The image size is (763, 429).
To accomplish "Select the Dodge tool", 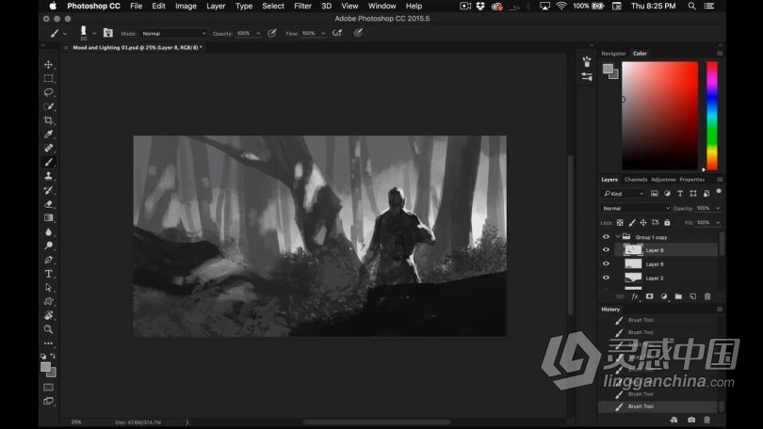I will pos(49,246).
